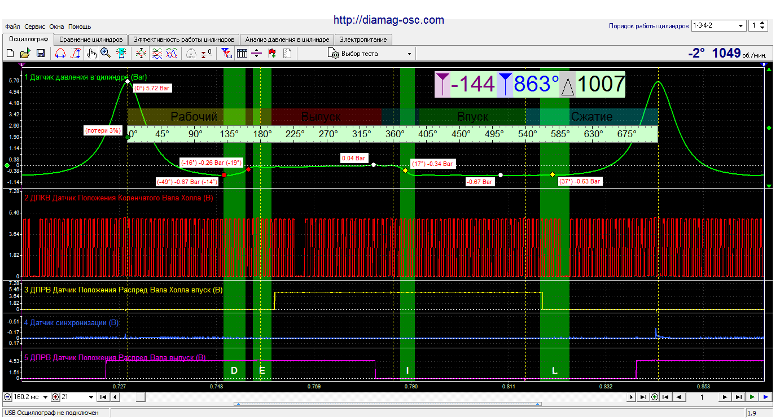Image resolution: width=780 pixels, height=420 pixels.
Task: Create a new blank oscillogram file
Action: [10, 54]
